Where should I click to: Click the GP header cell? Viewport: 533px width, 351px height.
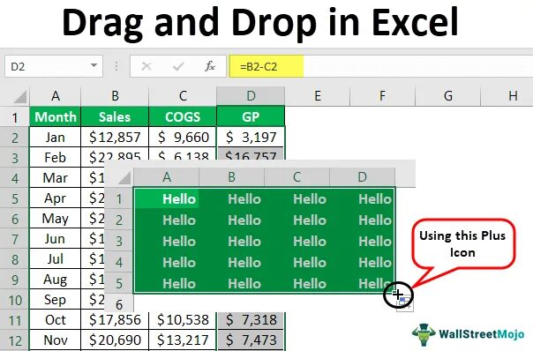pyautogui.click(x=251, y=117)
